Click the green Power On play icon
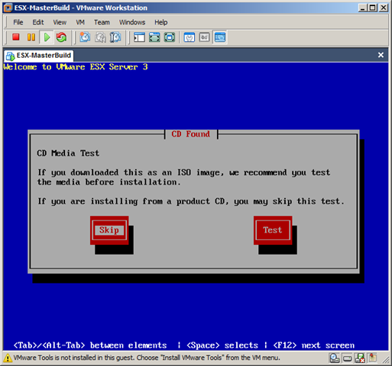This screenshot has width=392, height=366. 47,37
